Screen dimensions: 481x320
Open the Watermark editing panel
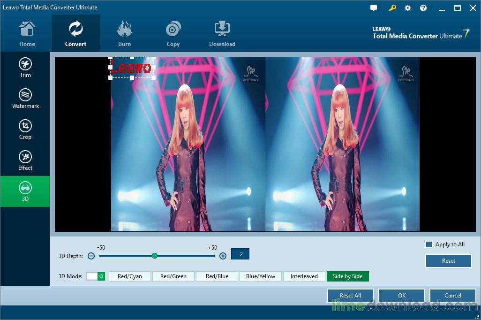coord(25,98)
